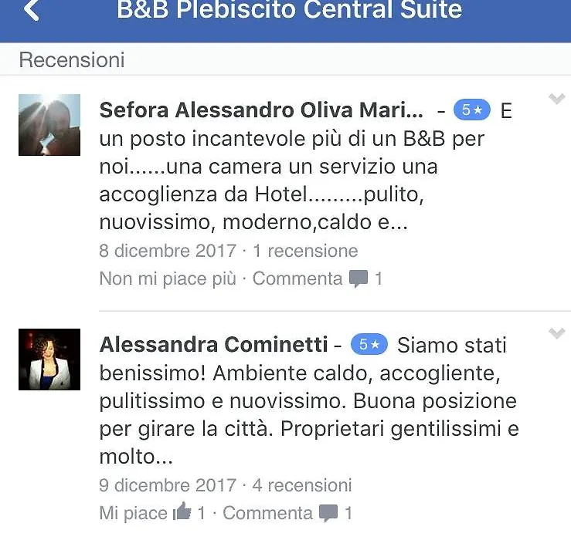Viewport: 571px width, 540px height.
Task: Open comment bubble icon on Sefora's review
Action: (359, 279)
